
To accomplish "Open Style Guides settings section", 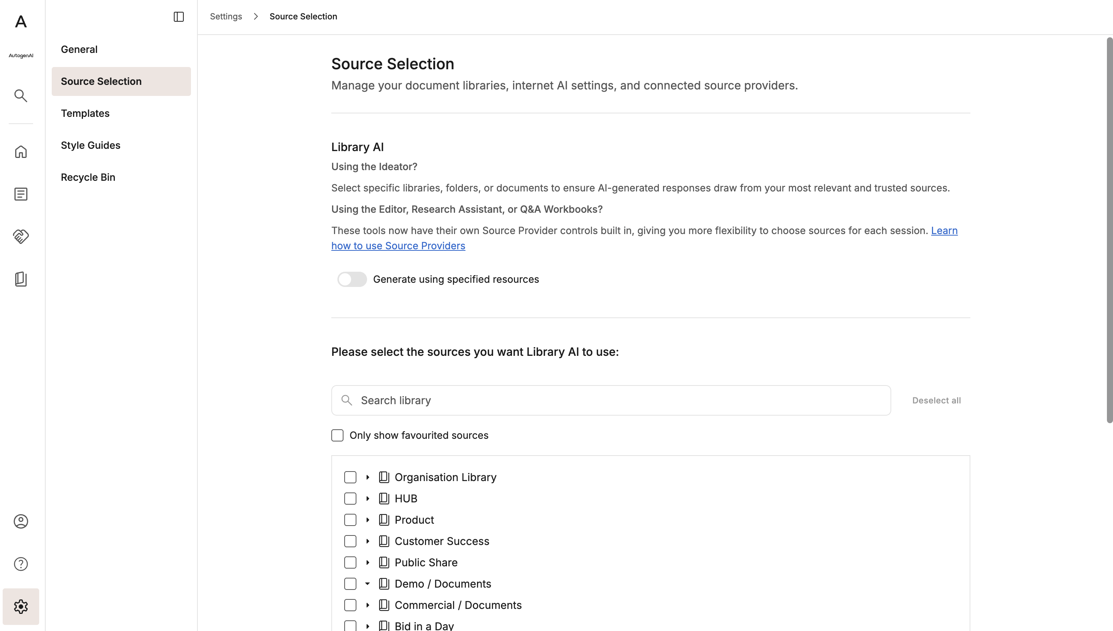I will click(121, 145).
